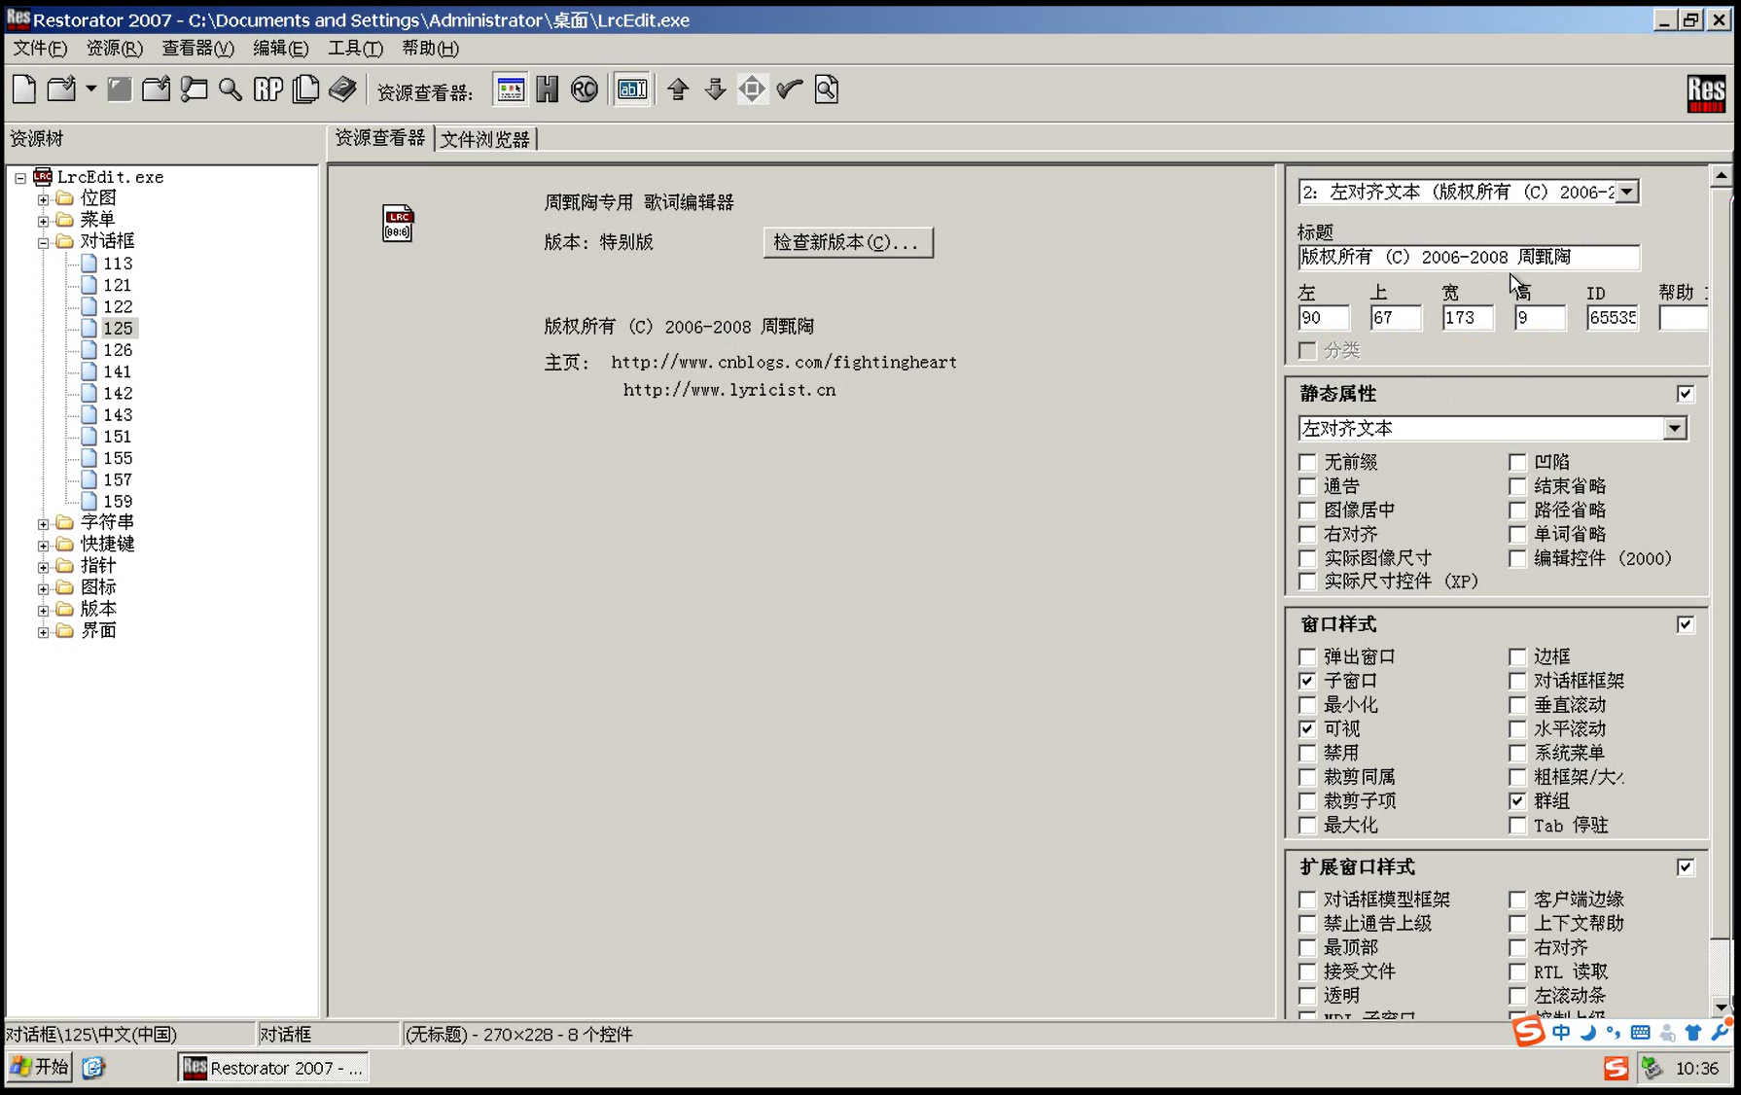The width and height of the screenshot is (1741, 1095).
Task: Enable the 边框 checkbox
Action: [x=1517, y=656]
